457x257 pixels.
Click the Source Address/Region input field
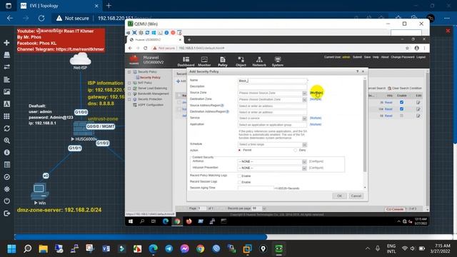tap(272, 106)
